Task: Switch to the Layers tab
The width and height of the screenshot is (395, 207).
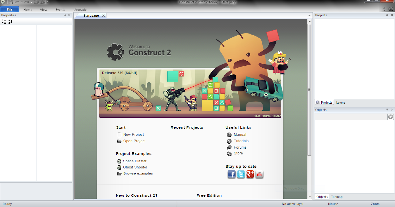Action: [341, 102]
